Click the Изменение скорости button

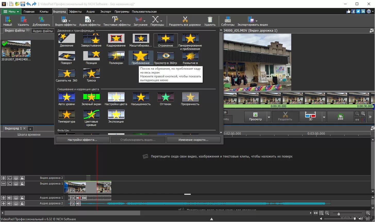(194, 140)
